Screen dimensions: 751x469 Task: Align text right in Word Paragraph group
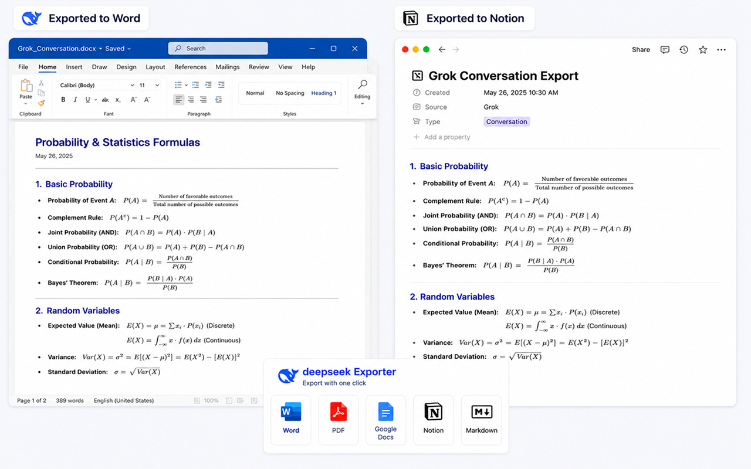(x=203, y=100)
